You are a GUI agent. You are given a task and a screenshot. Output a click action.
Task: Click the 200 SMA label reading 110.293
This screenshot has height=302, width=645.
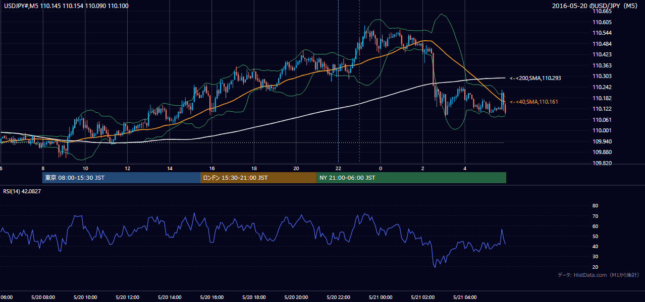point(535,78)
